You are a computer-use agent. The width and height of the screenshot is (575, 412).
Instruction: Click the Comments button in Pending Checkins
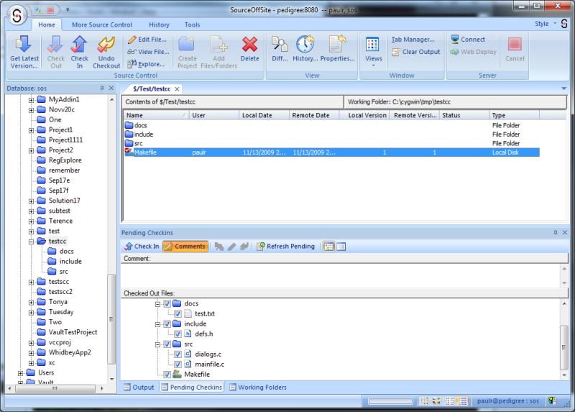click(x=185, y=247)
